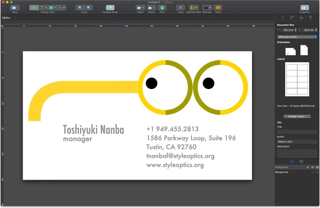Click the zoom out magnifier icon
320x208 pixels.
click(x=80, y=8)
